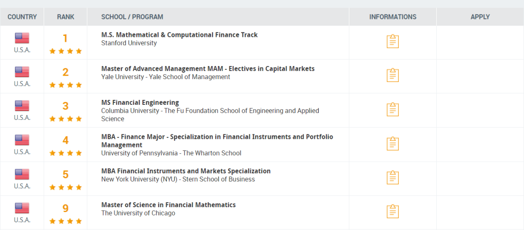
Task: Click the U.S.A. flag beside rank 3
Action: point(22,106)
